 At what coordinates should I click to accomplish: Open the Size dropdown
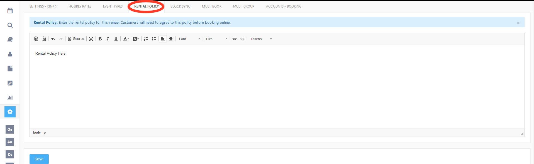click(216, 39)
